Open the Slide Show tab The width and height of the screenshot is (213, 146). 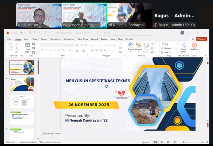point(83,39)
